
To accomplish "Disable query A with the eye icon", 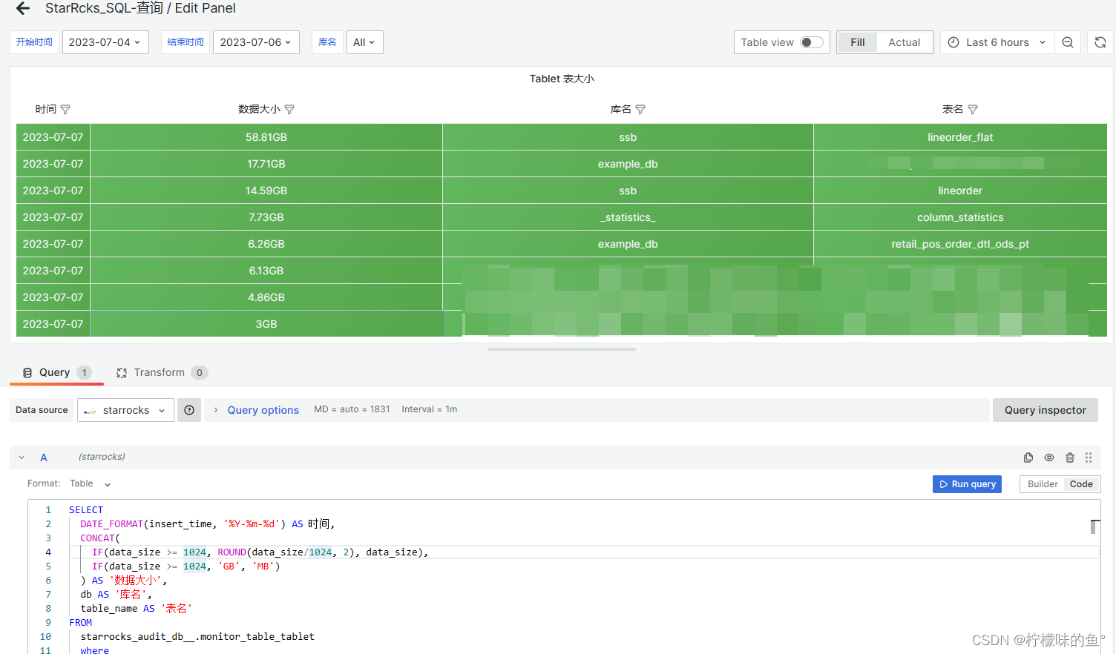I will [x=1049, y=458].
